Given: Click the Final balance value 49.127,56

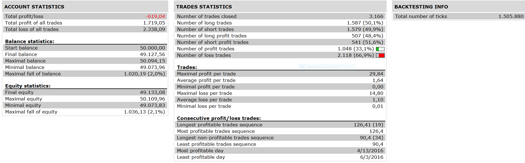Looking at the screenshot, I should (152, 54).
